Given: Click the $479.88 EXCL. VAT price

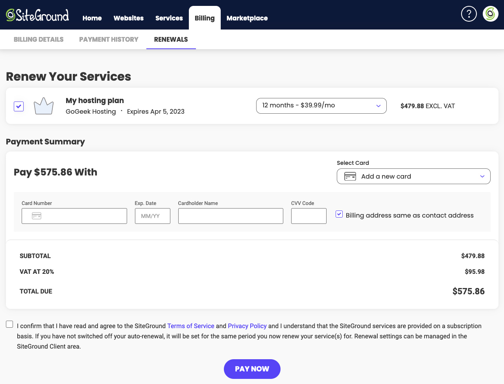Looking at the screenshot, I should pyautogui.click(x=428, y=106).
